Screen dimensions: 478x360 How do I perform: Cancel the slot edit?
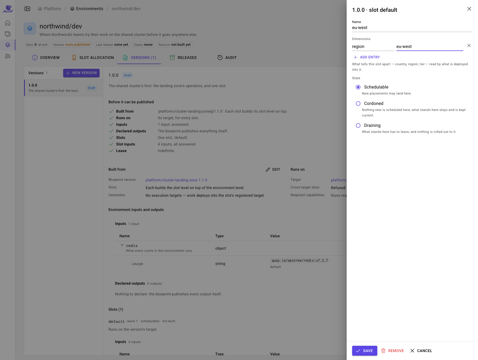pos(421,351)
